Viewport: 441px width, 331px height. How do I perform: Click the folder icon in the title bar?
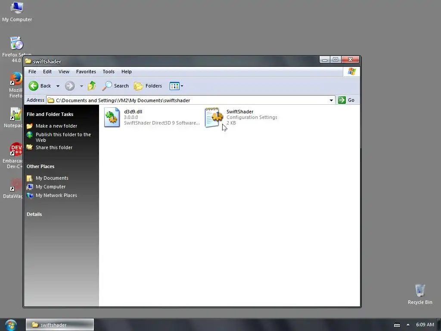coord(28,61)
